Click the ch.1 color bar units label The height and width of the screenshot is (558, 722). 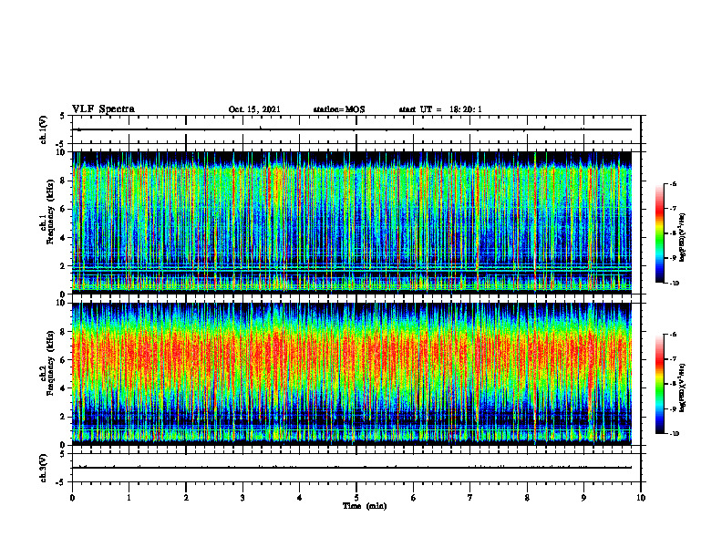[684, 237]
